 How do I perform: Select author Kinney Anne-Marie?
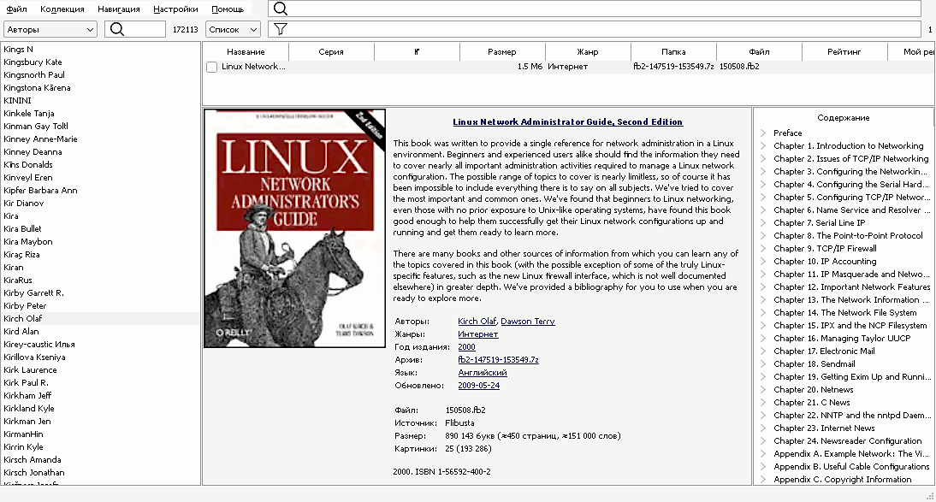pos(100,139)
